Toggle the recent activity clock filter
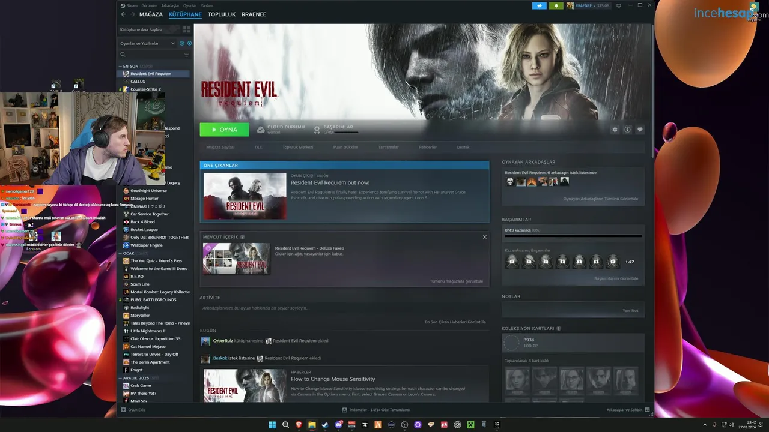The image size is (769, 432). (182, 43)
